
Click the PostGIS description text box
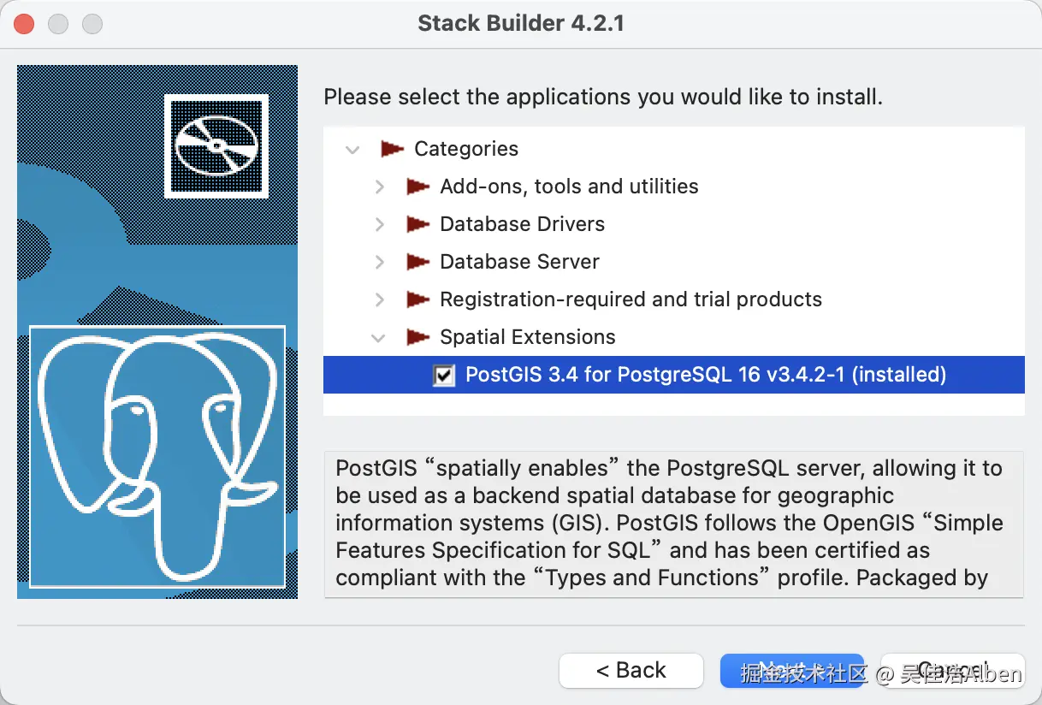pyautogui.click(x=674, y=524)
